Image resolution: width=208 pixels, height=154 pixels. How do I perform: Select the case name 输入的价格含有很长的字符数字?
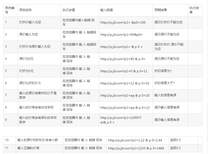click(x=38, y=120)
